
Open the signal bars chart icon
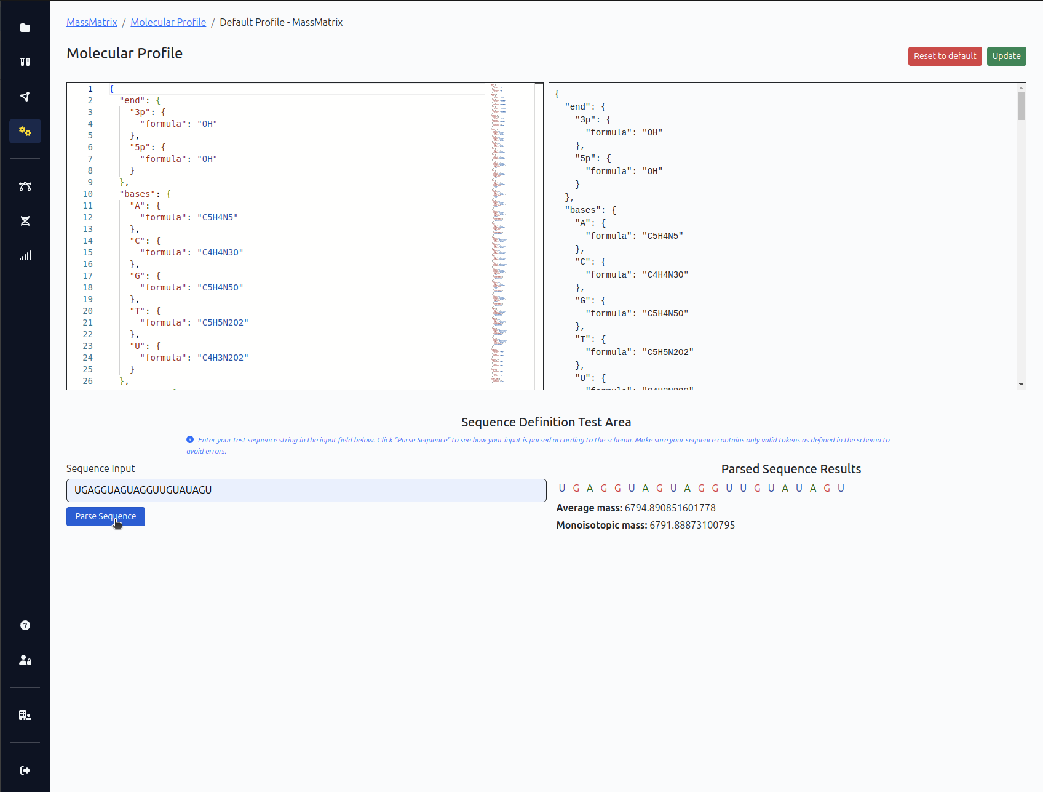[25, 255]
